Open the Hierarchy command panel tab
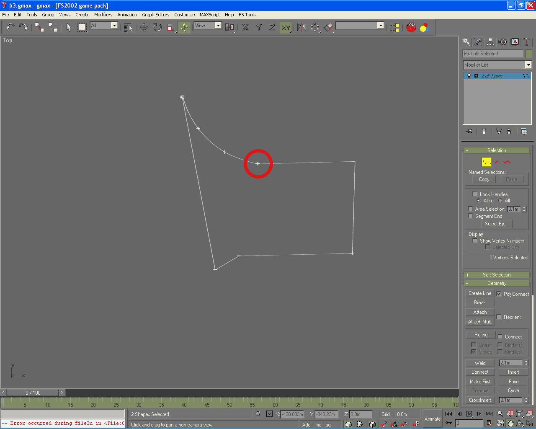The height and width of the screenshot is (429, 536). 490,42
